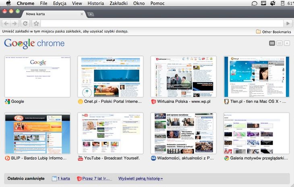Open 'Wyświetl pełną historię' link

click(141, 179)
